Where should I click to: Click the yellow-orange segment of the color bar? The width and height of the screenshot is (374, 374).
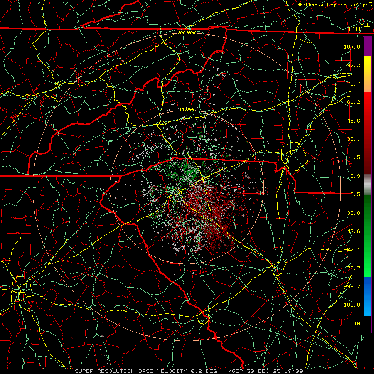click(367, 74)
